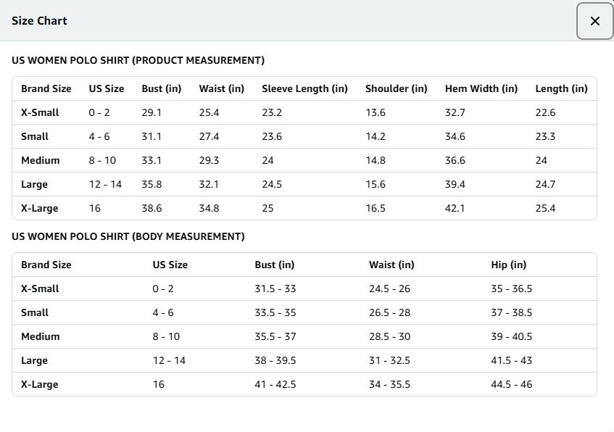614x432 pixels.
Task: Click the 15.6 shoulder value
Action: pyautogui.click(x=376, y=184)
